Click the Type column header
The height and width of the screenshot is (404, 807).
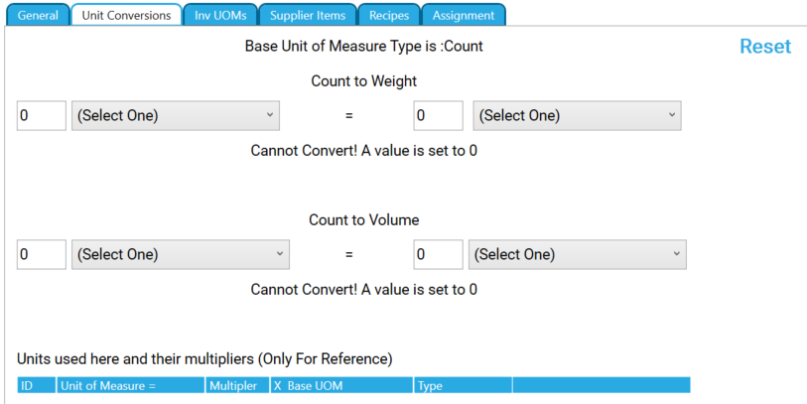pyautogui.click(x=462, y=385)
